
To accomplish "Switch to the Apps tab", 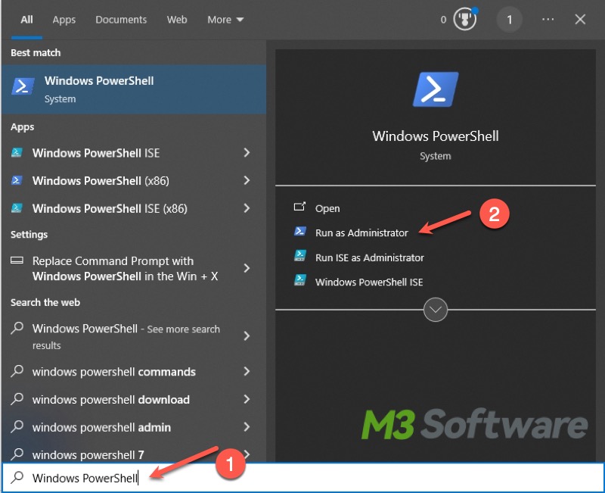I will [64, 20].
